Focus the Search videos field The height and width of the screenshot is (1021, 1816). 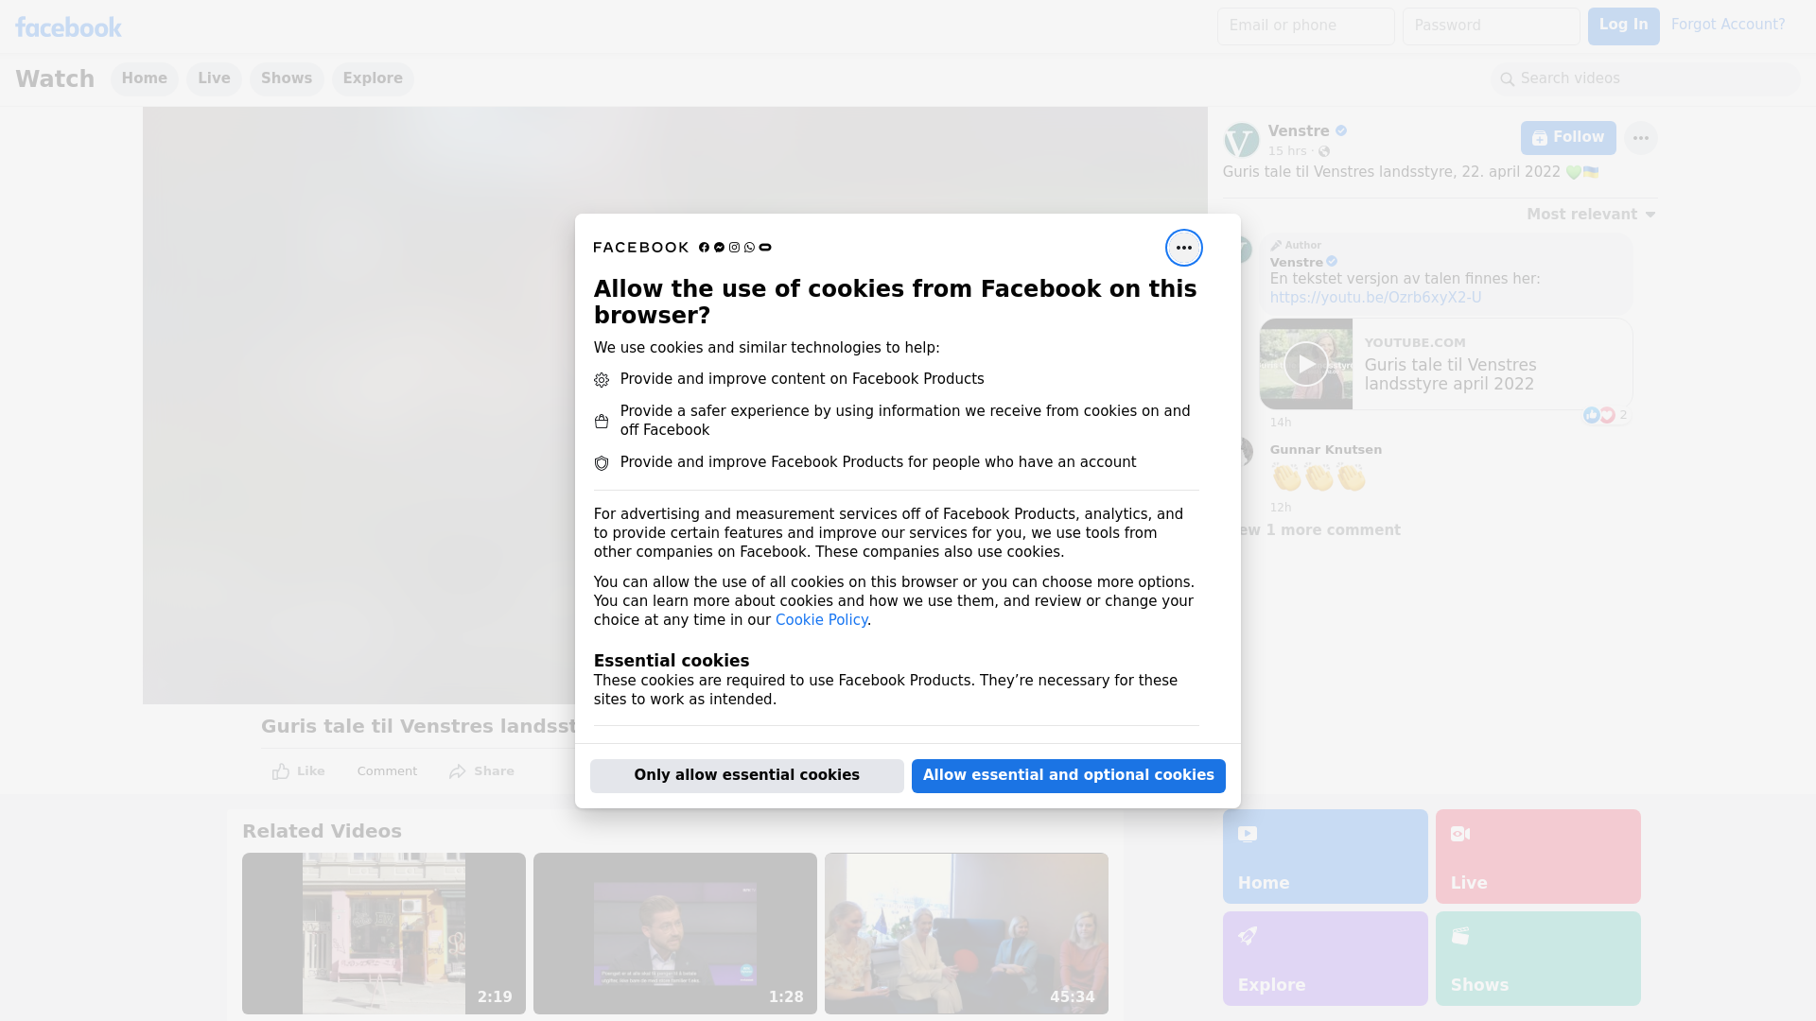click(1646, 79)
